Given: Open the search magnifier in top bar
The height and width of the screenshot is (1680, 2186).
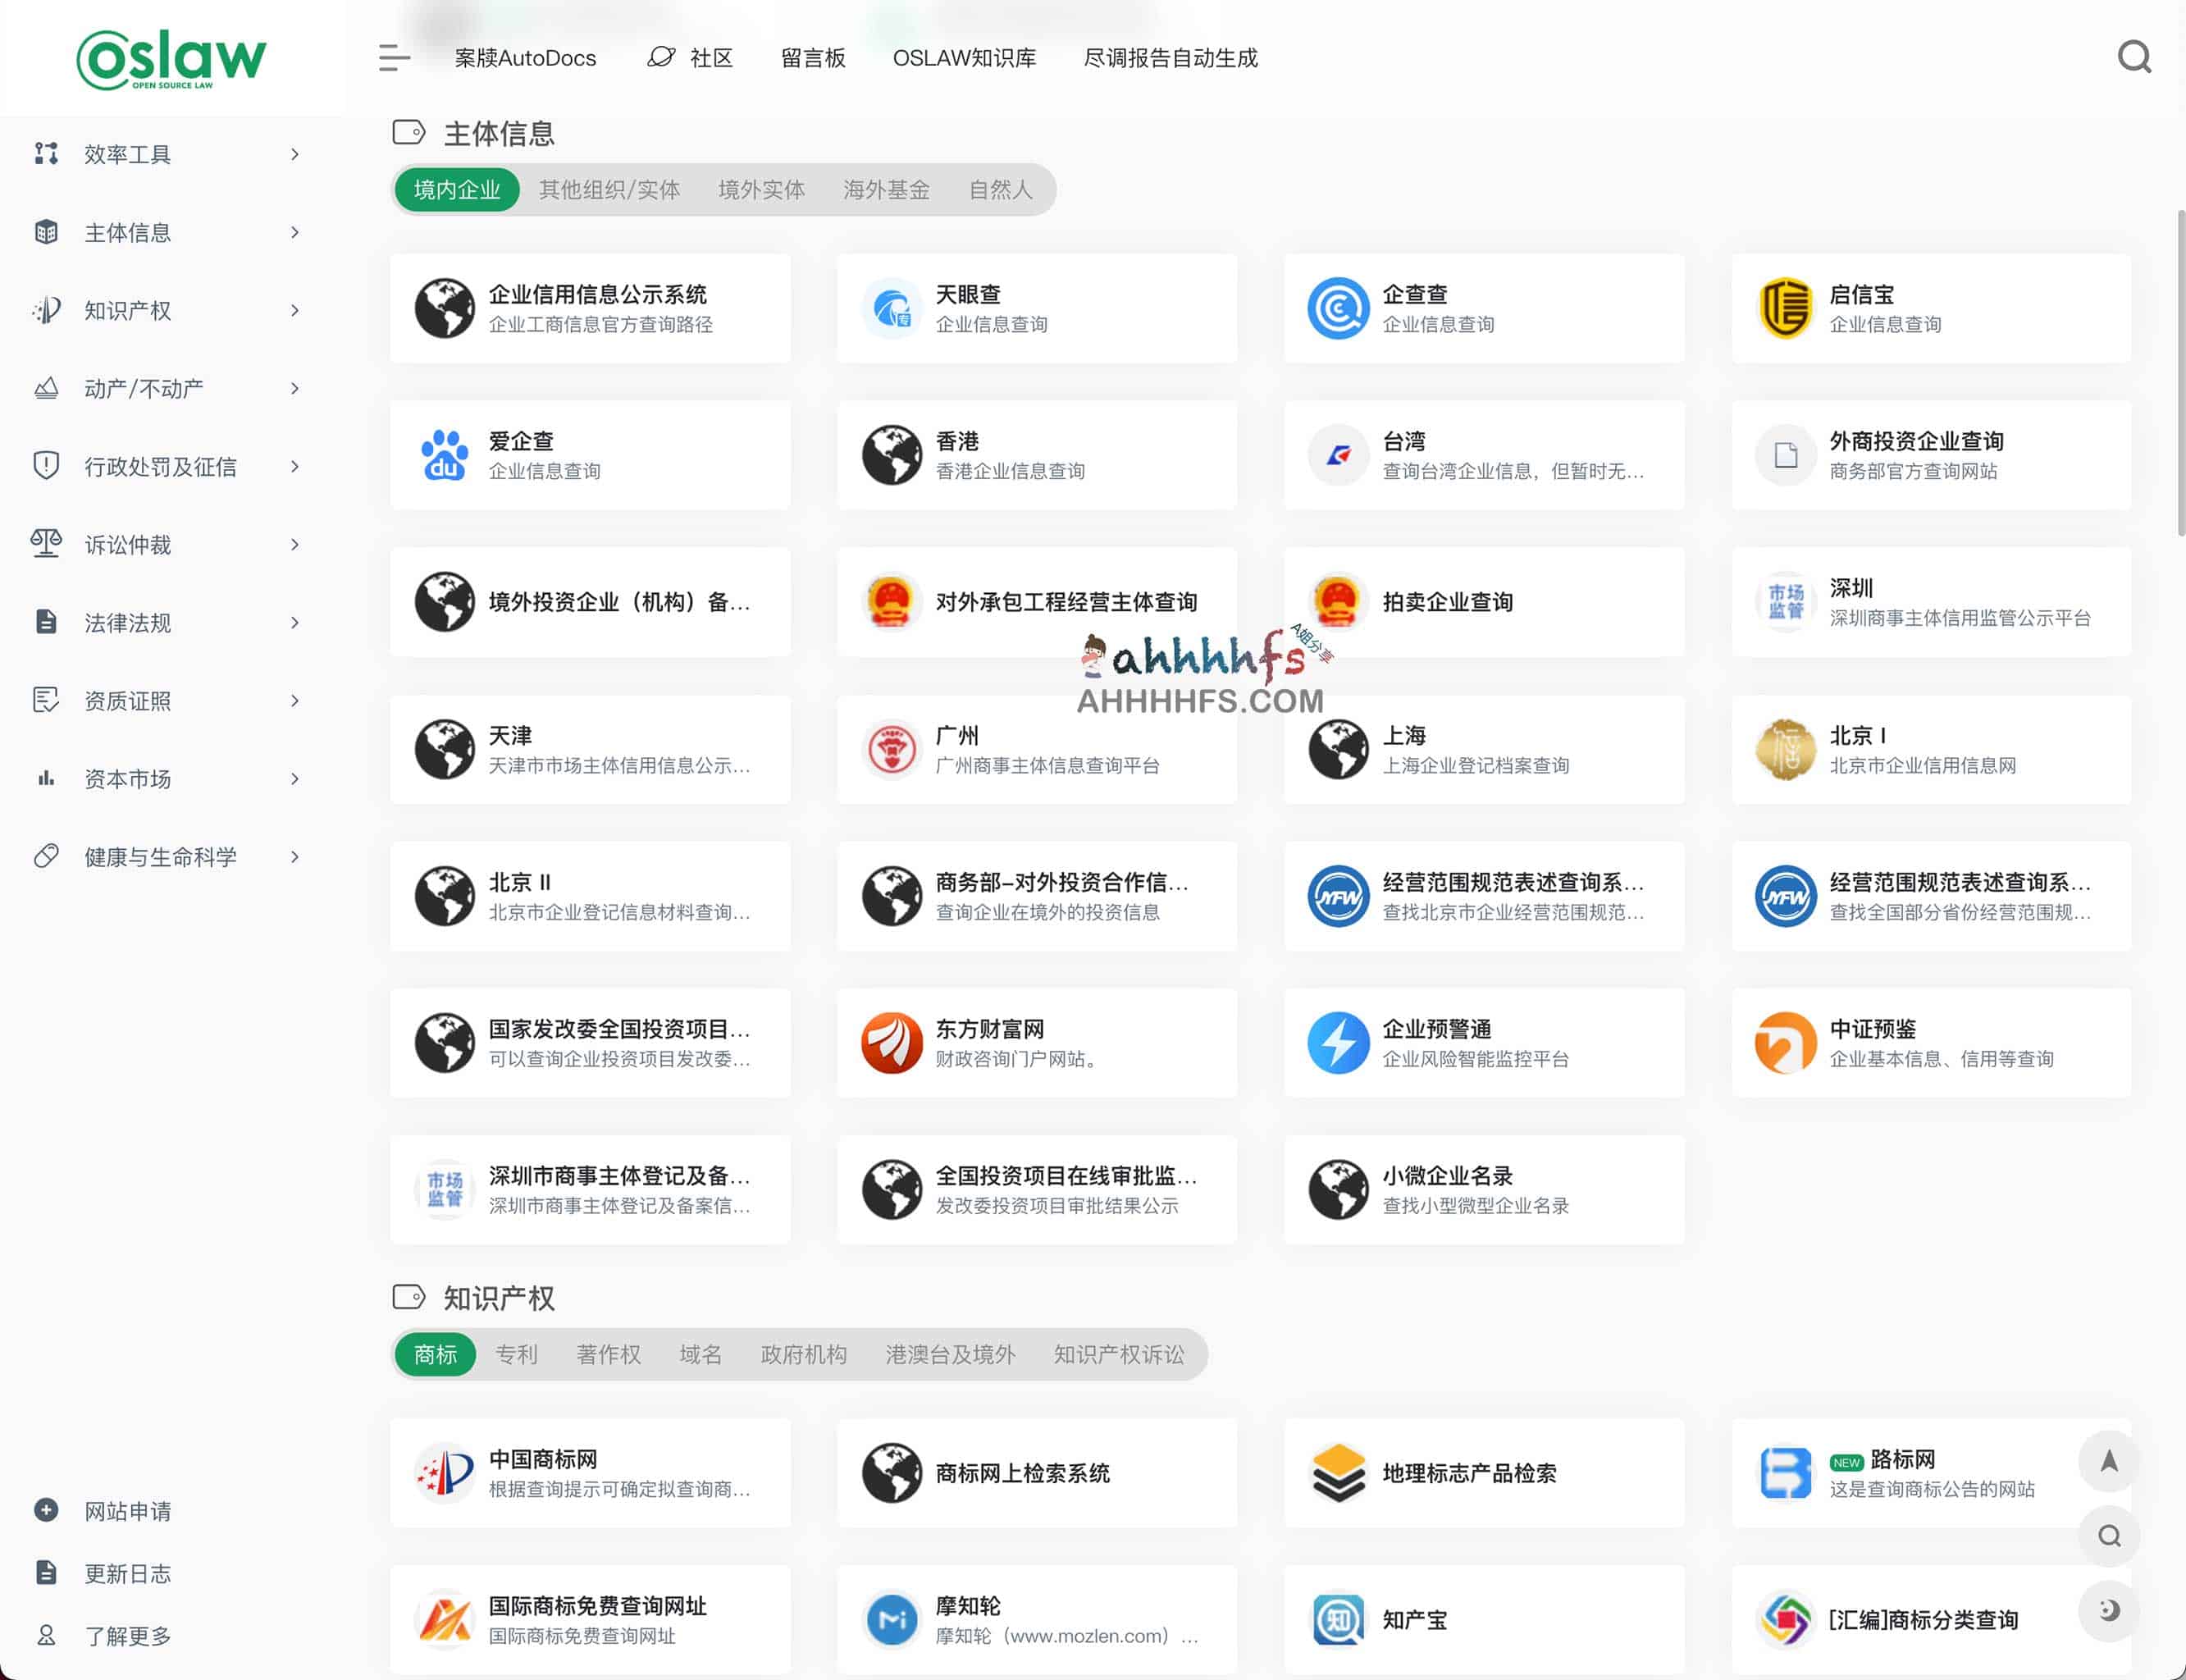Looking at the screenshot, I should tap(2134, 57).
